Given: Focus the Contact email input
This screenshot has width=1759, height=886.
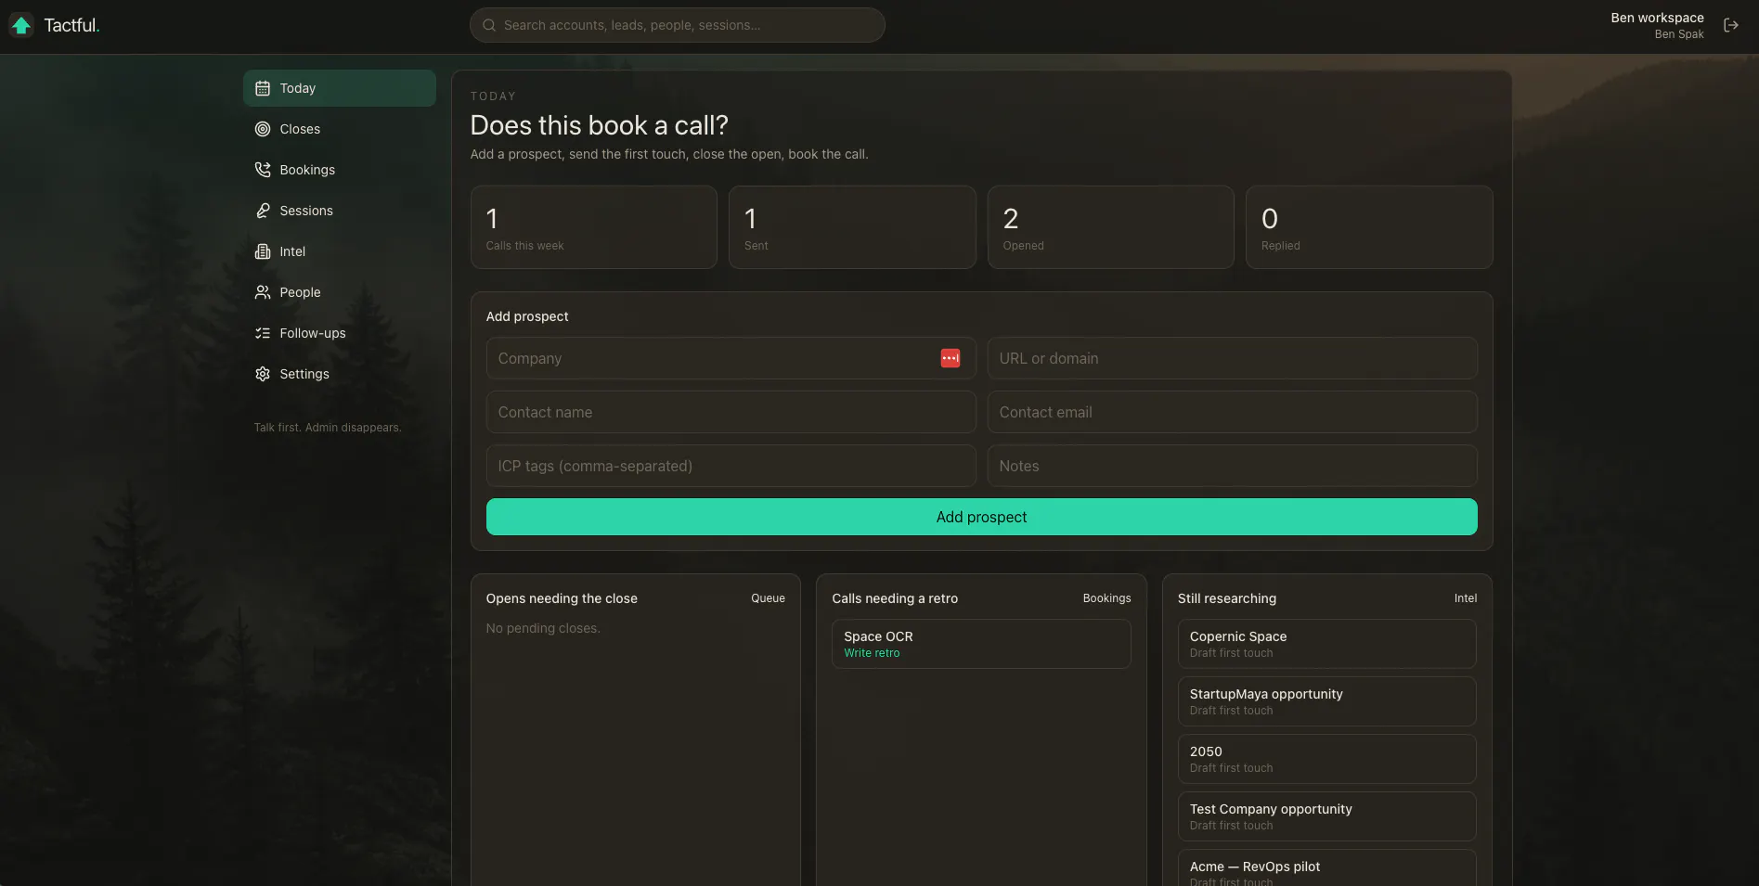Looking at the screenshot, I should pos(1233,412).
